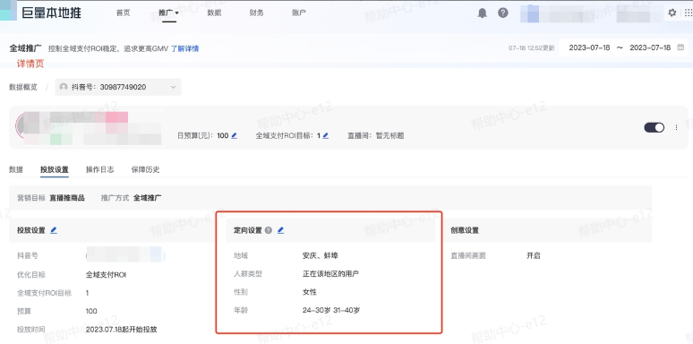Open the three-dot more menu on campaign card
693x344 pixels.
click(676, 127)
